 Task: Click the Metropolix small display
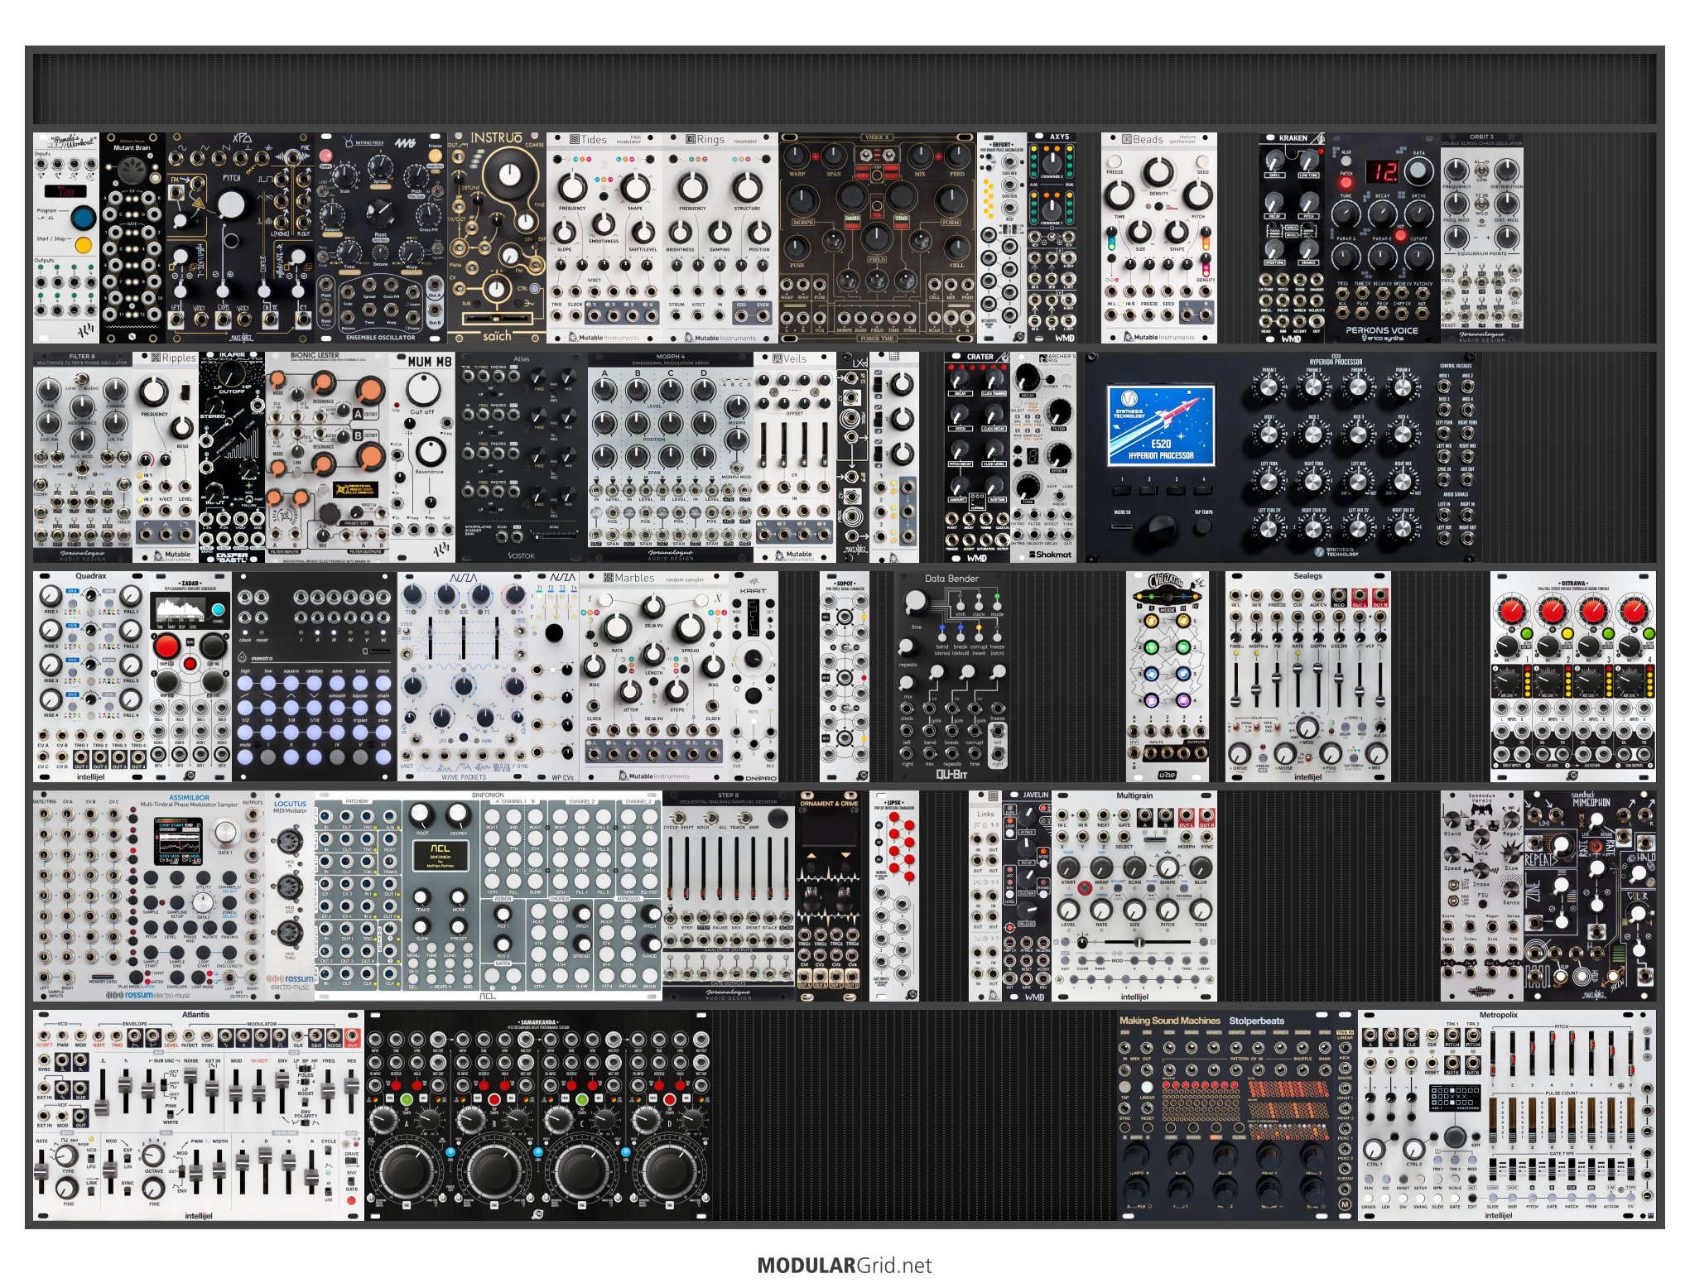pyautogui.click(x=1454, y=1098)
